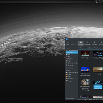Expand chevron before slideshow in breadcrumb
This screenshot has width=103, height=103.
[x=95, y=48]
